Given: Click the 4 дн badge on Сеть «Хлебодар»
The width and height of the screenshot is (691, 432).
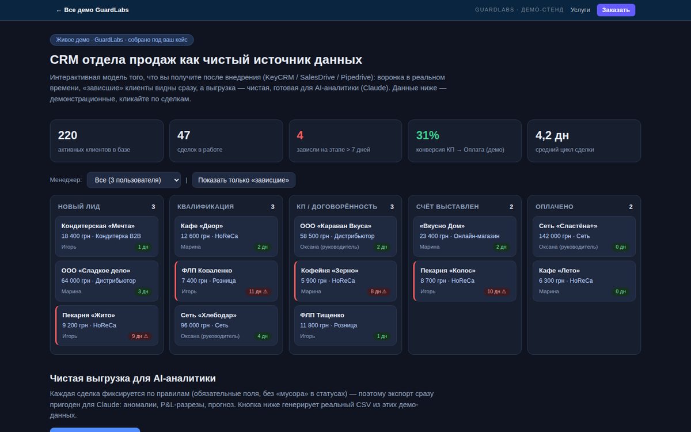Looking at the screenshot, I should pyautogui.click(x=263, y=336).
